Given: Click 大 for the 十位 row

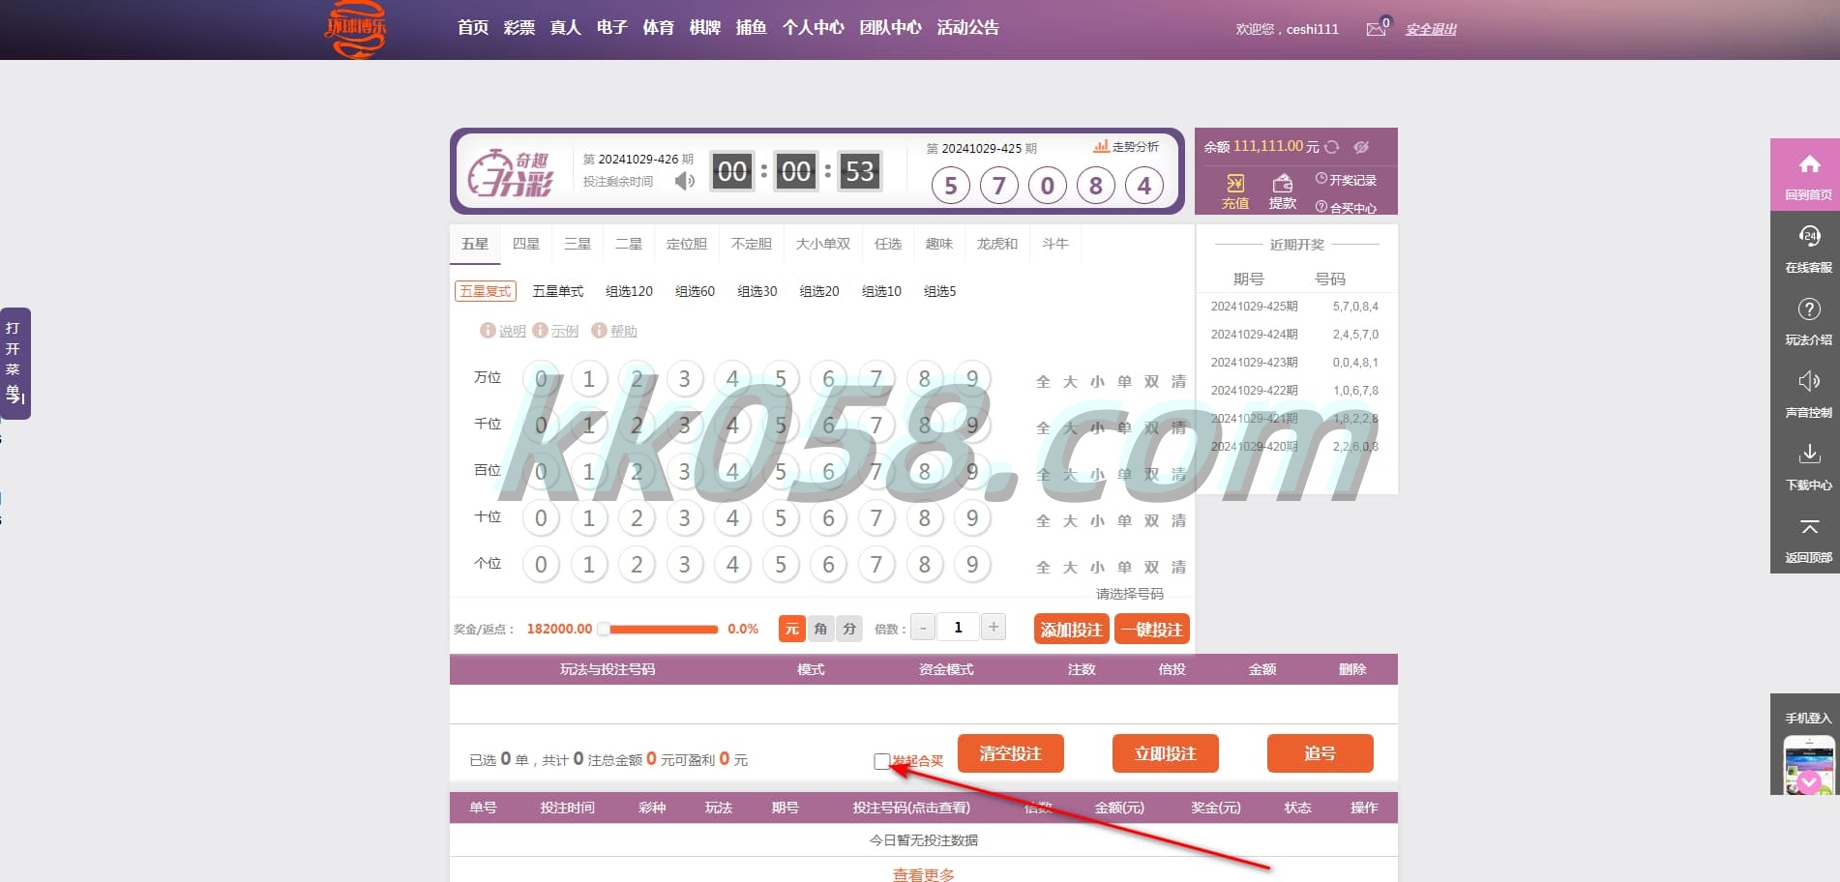Looking at the screenshot, I should pyautogui.click(x=1070, y=521).
